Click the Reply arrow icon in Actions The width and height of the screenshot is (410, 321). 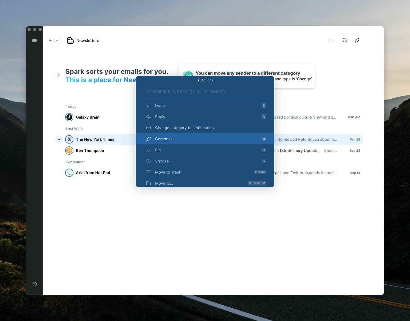tap(148, 117)
